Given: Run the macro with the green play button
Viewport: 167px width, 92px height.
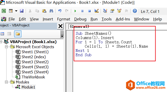Looking at the screenshot, I should tap(75, 11).
